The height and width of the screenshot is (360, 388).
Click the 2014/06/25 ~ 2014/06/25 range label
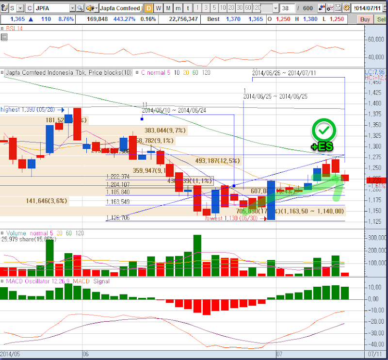click(275, 97)
